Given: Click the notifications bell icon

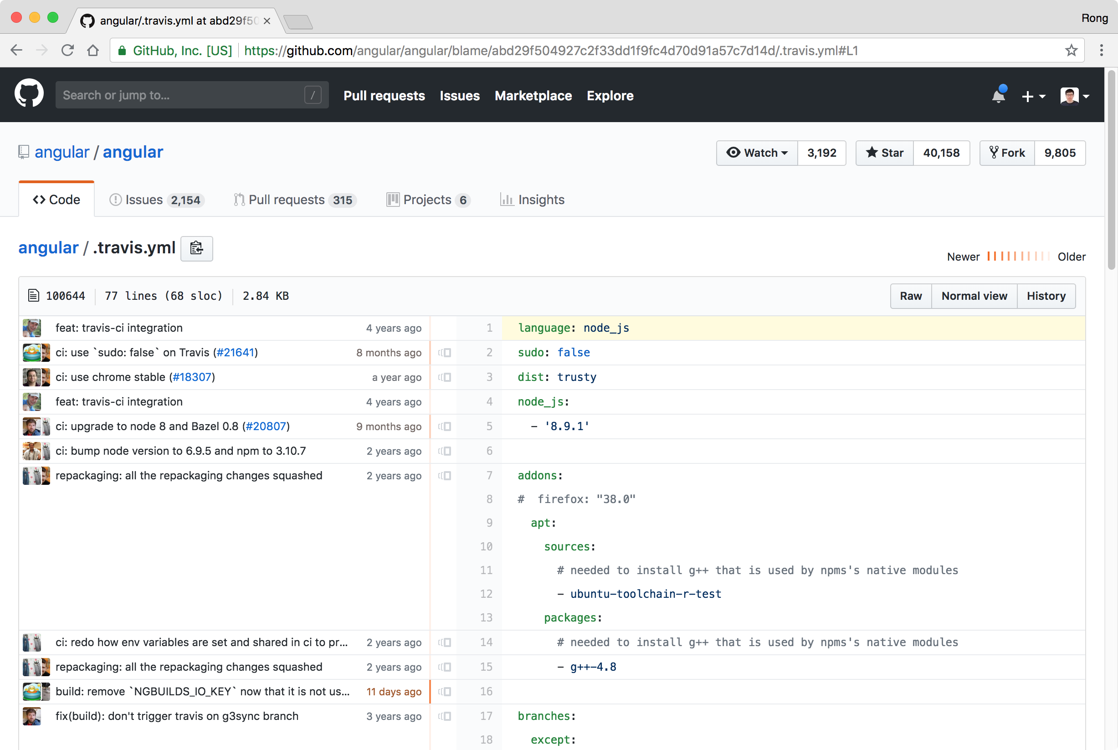Looking at the screenshot, I should click(999, 95).
